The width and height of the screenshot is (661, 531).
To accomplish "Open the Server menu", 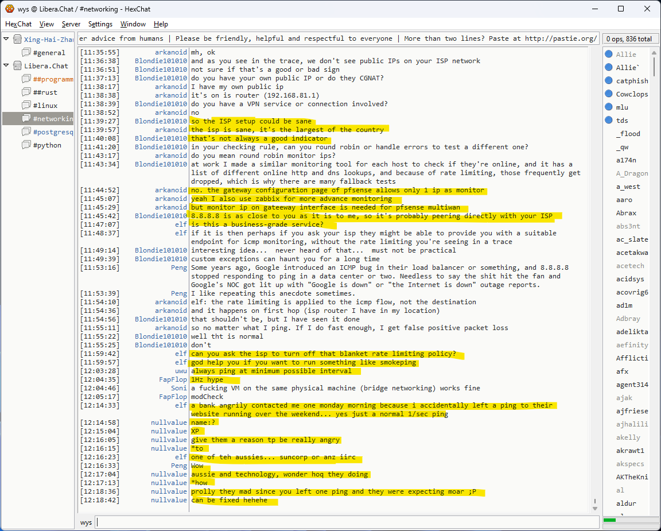I will pos(71,24).
